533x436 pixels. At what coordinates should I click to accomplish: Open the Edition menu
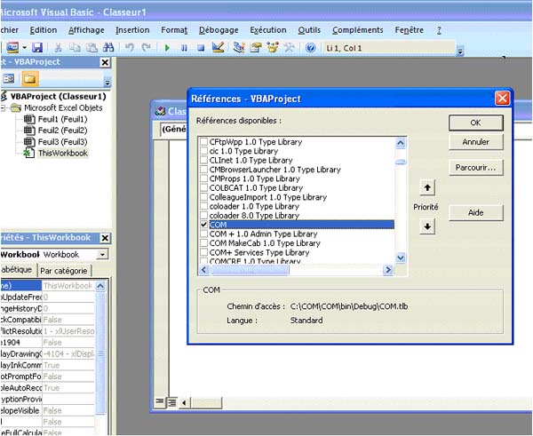[44, 30]
